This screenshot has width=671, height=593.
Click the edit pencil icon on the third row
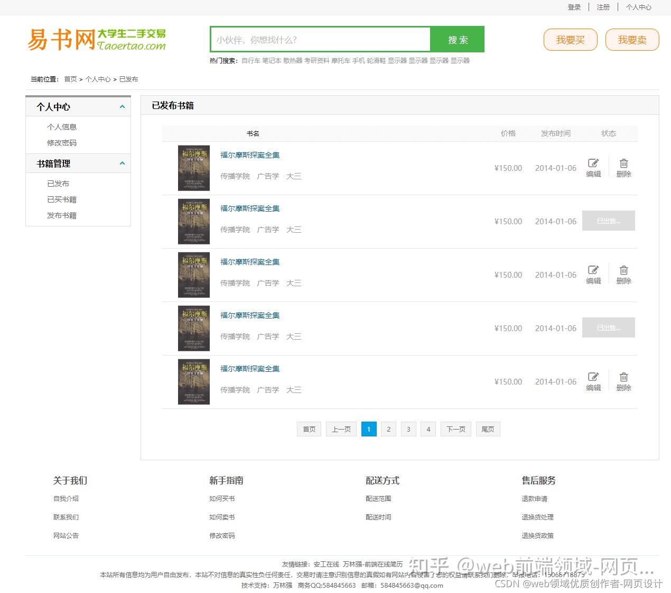(593, 271)
